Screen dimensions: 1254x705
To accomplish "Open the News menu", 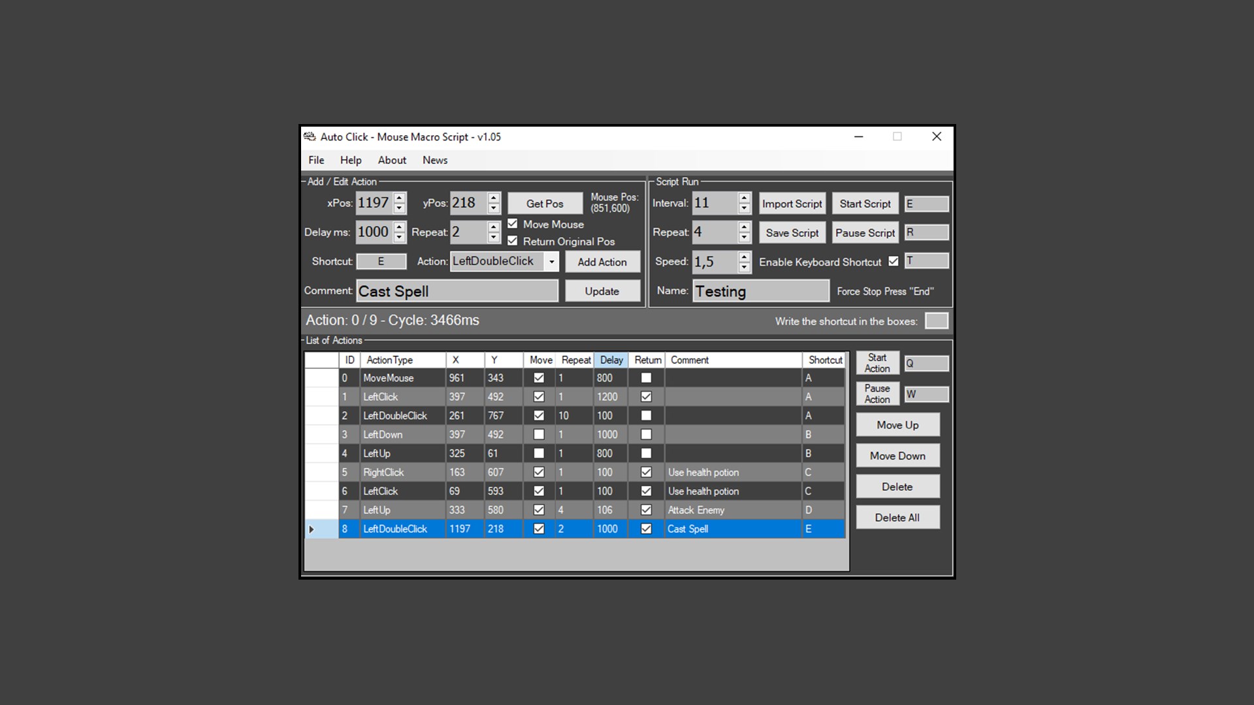I will point(434,160).
